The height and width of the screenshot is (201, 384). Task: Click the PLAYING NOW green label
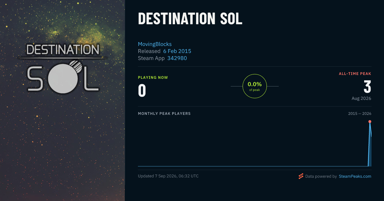[153, 78]
